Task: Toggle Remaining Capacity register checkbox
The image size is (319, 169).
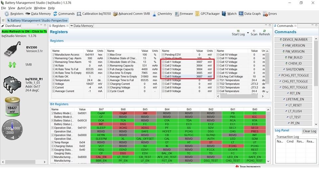Action: point(108,66)
